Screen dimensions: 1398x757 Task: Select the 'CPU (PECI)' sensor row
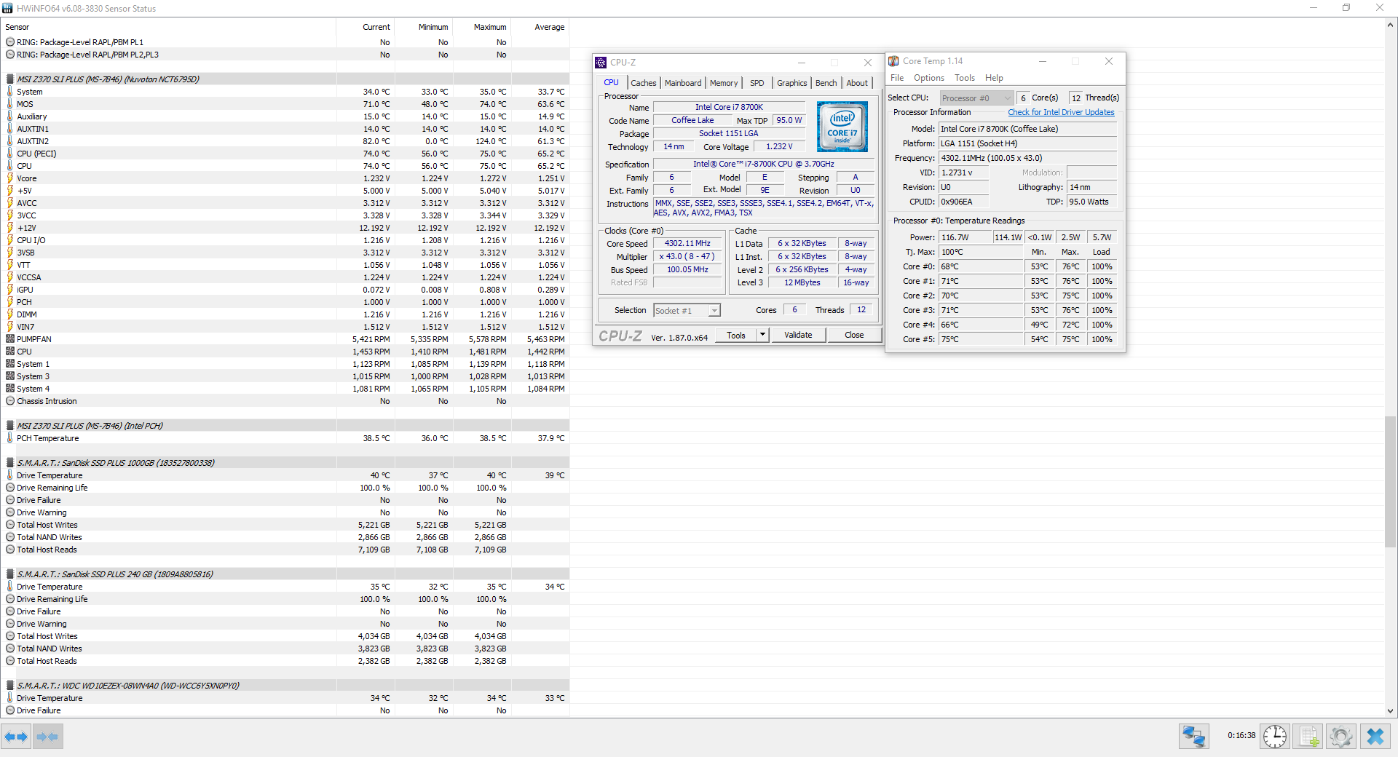pyautogui.click(x=285, y=154)
